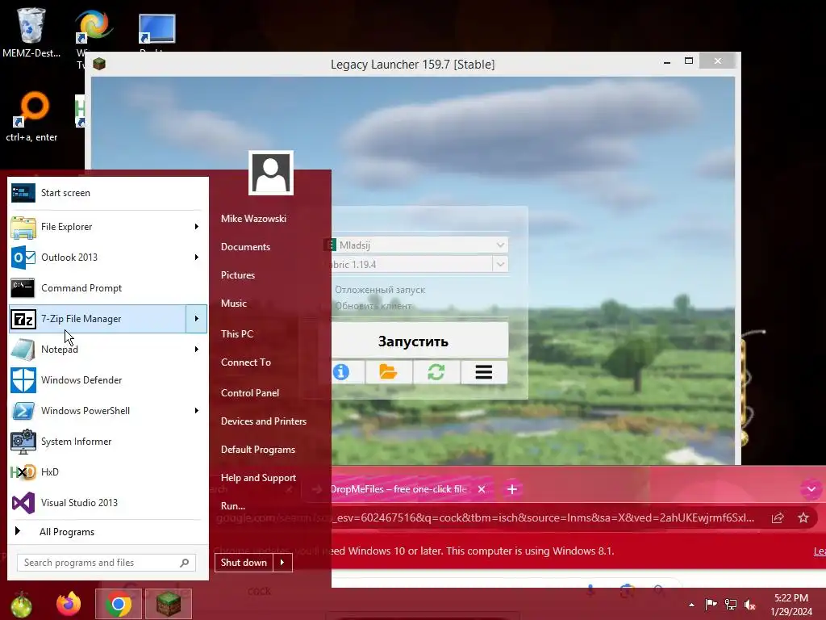Screen dimensions: 826x620
Task: Open Outlook 2013 from start menu
Action: (98, 258)
